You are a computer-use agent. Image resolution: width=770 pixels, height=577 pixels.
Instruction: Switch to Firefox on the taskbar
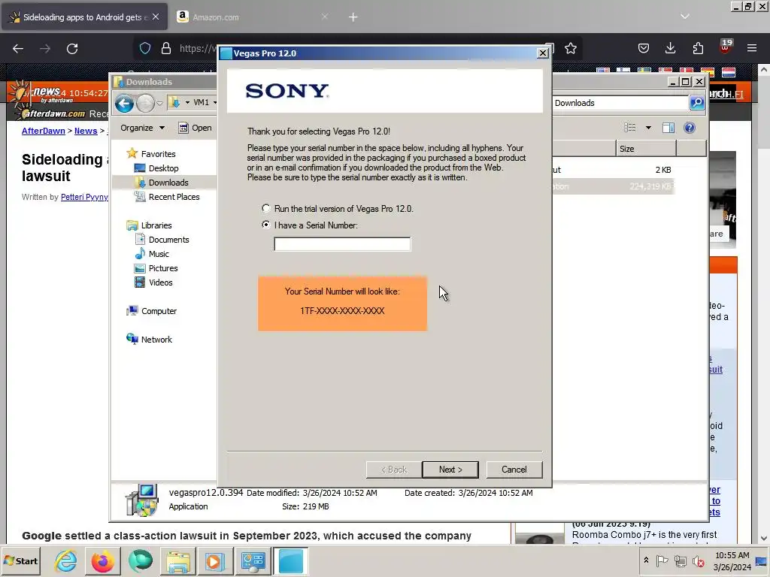[x=102, y=560]
